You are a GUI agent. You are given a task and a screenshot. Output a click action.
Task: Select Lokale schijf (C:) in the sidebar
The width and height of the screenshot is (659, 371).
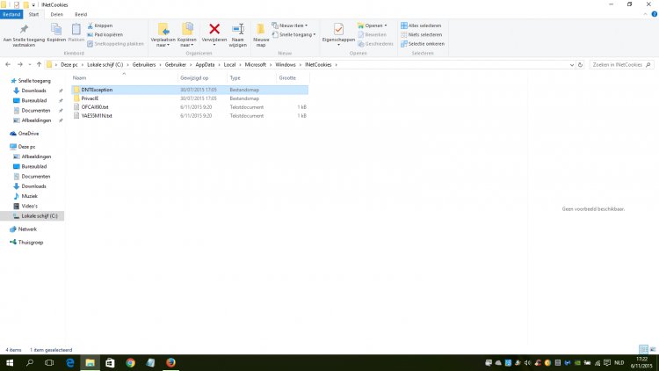[40, 215]
